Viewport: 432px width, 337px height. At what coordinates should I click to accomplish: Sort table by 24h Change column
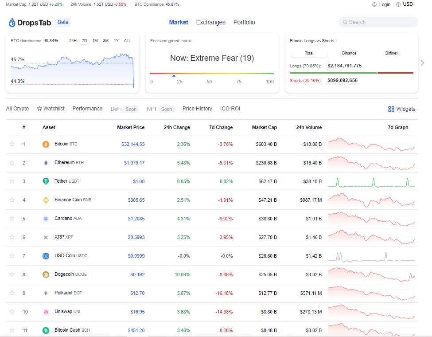(x=177, y=127)
